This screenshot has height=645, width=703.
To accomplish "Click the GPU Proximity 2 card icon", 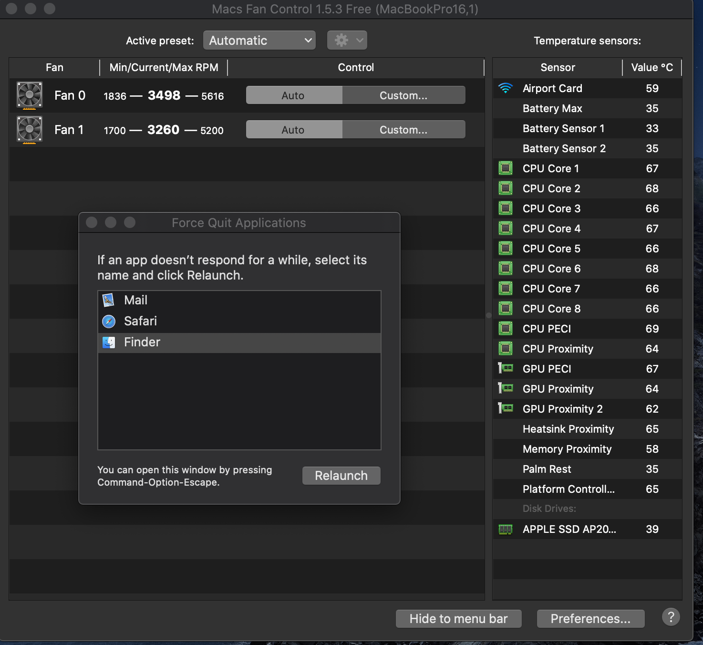I will pyautogui.click(x=506, y=408).
